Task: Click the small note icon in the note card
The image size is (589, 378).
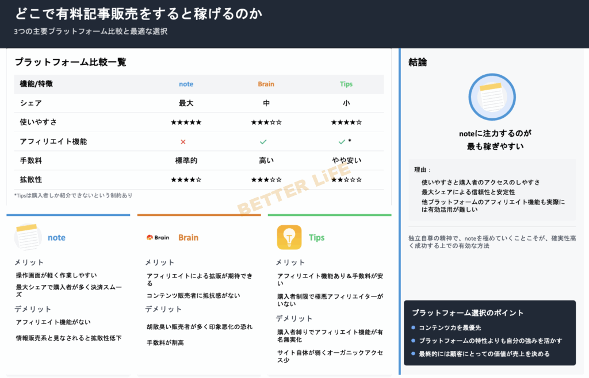Action: pos(28,237)
